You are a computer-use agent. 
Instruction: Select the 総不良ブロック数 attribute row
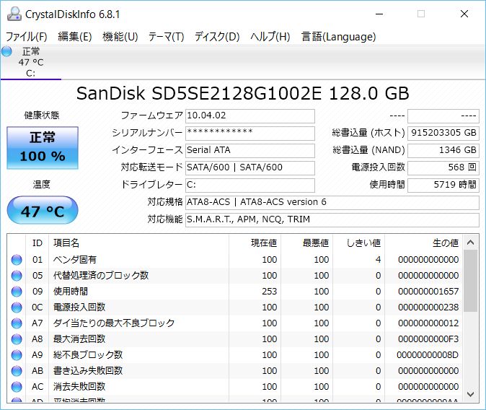[x=236, y=355]
